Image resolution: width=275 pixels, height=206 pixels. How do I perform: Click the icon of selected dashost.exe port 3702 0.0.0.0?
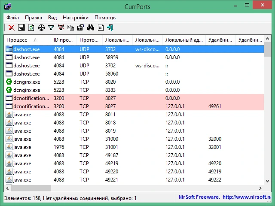[x=9, y=49]
